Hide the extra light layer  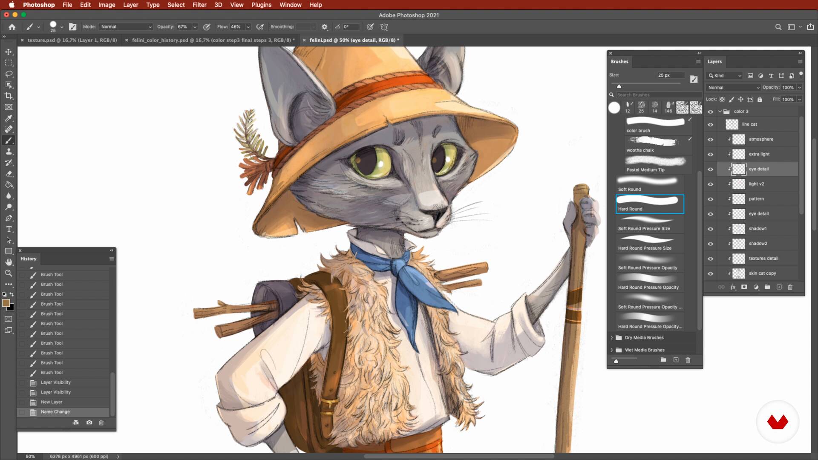(x=710, y=154)
